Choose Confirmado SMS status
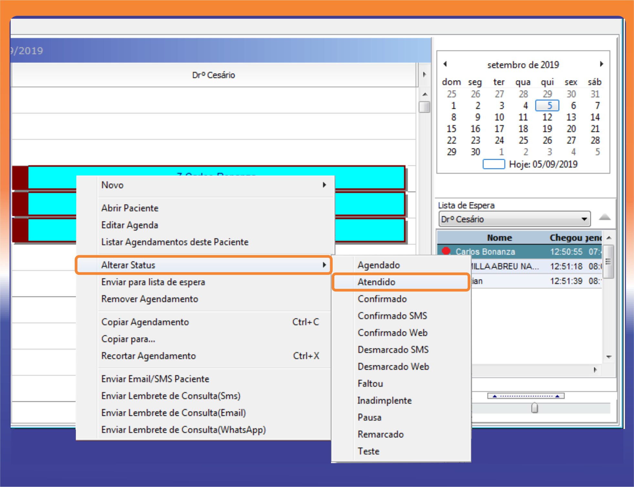Viewport: 634px width, 487px height. 392,316
